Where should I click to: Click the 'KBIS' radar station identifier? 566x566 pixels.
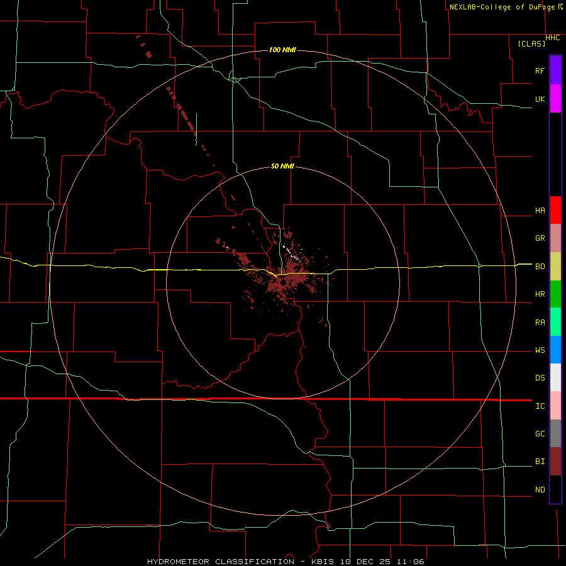tap(323, 562)
